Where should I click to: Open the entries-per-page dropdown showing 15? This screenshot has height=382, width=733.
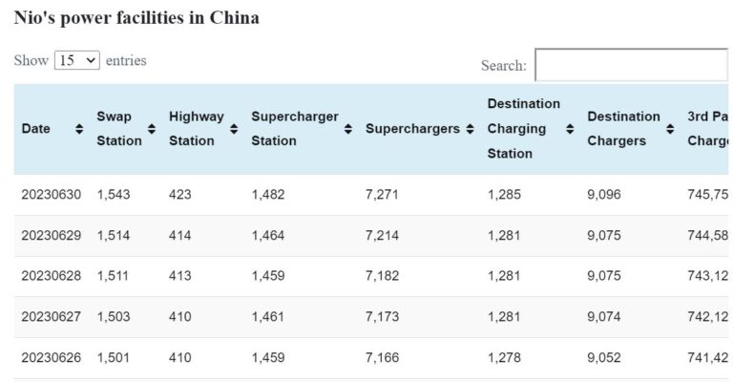(x=77, y=60)
